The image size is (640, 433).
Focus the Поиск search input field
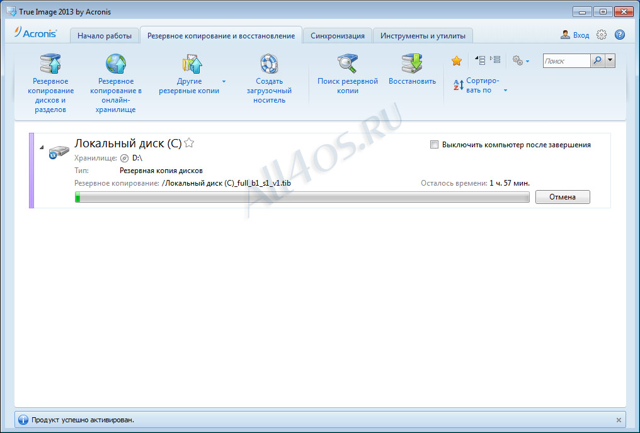(566, 61)
